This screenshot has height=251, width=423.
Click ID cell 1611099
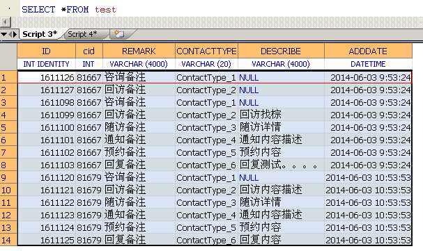pyautogui.click(x=47, y=115)
